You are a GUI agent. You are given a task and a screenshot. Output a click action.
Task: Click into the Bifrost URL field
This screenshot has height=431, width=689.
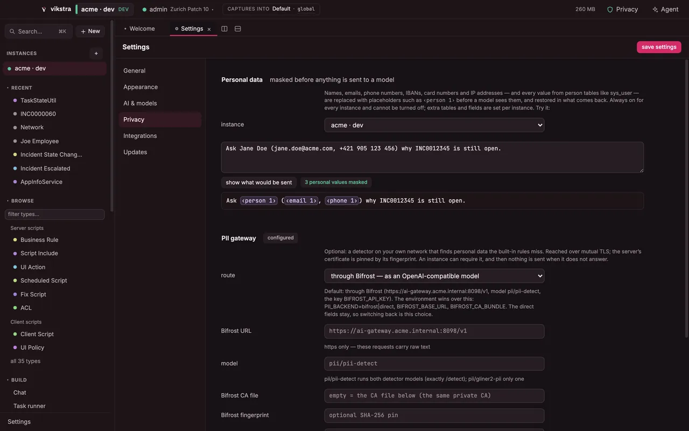pyautogui.click(x=434, y=331)
